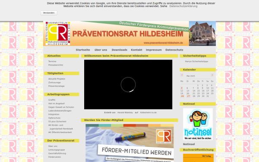The height and width of the screenshot is (162, 259).
Task: Open the Impressum menu item
Action: (154, 50)
